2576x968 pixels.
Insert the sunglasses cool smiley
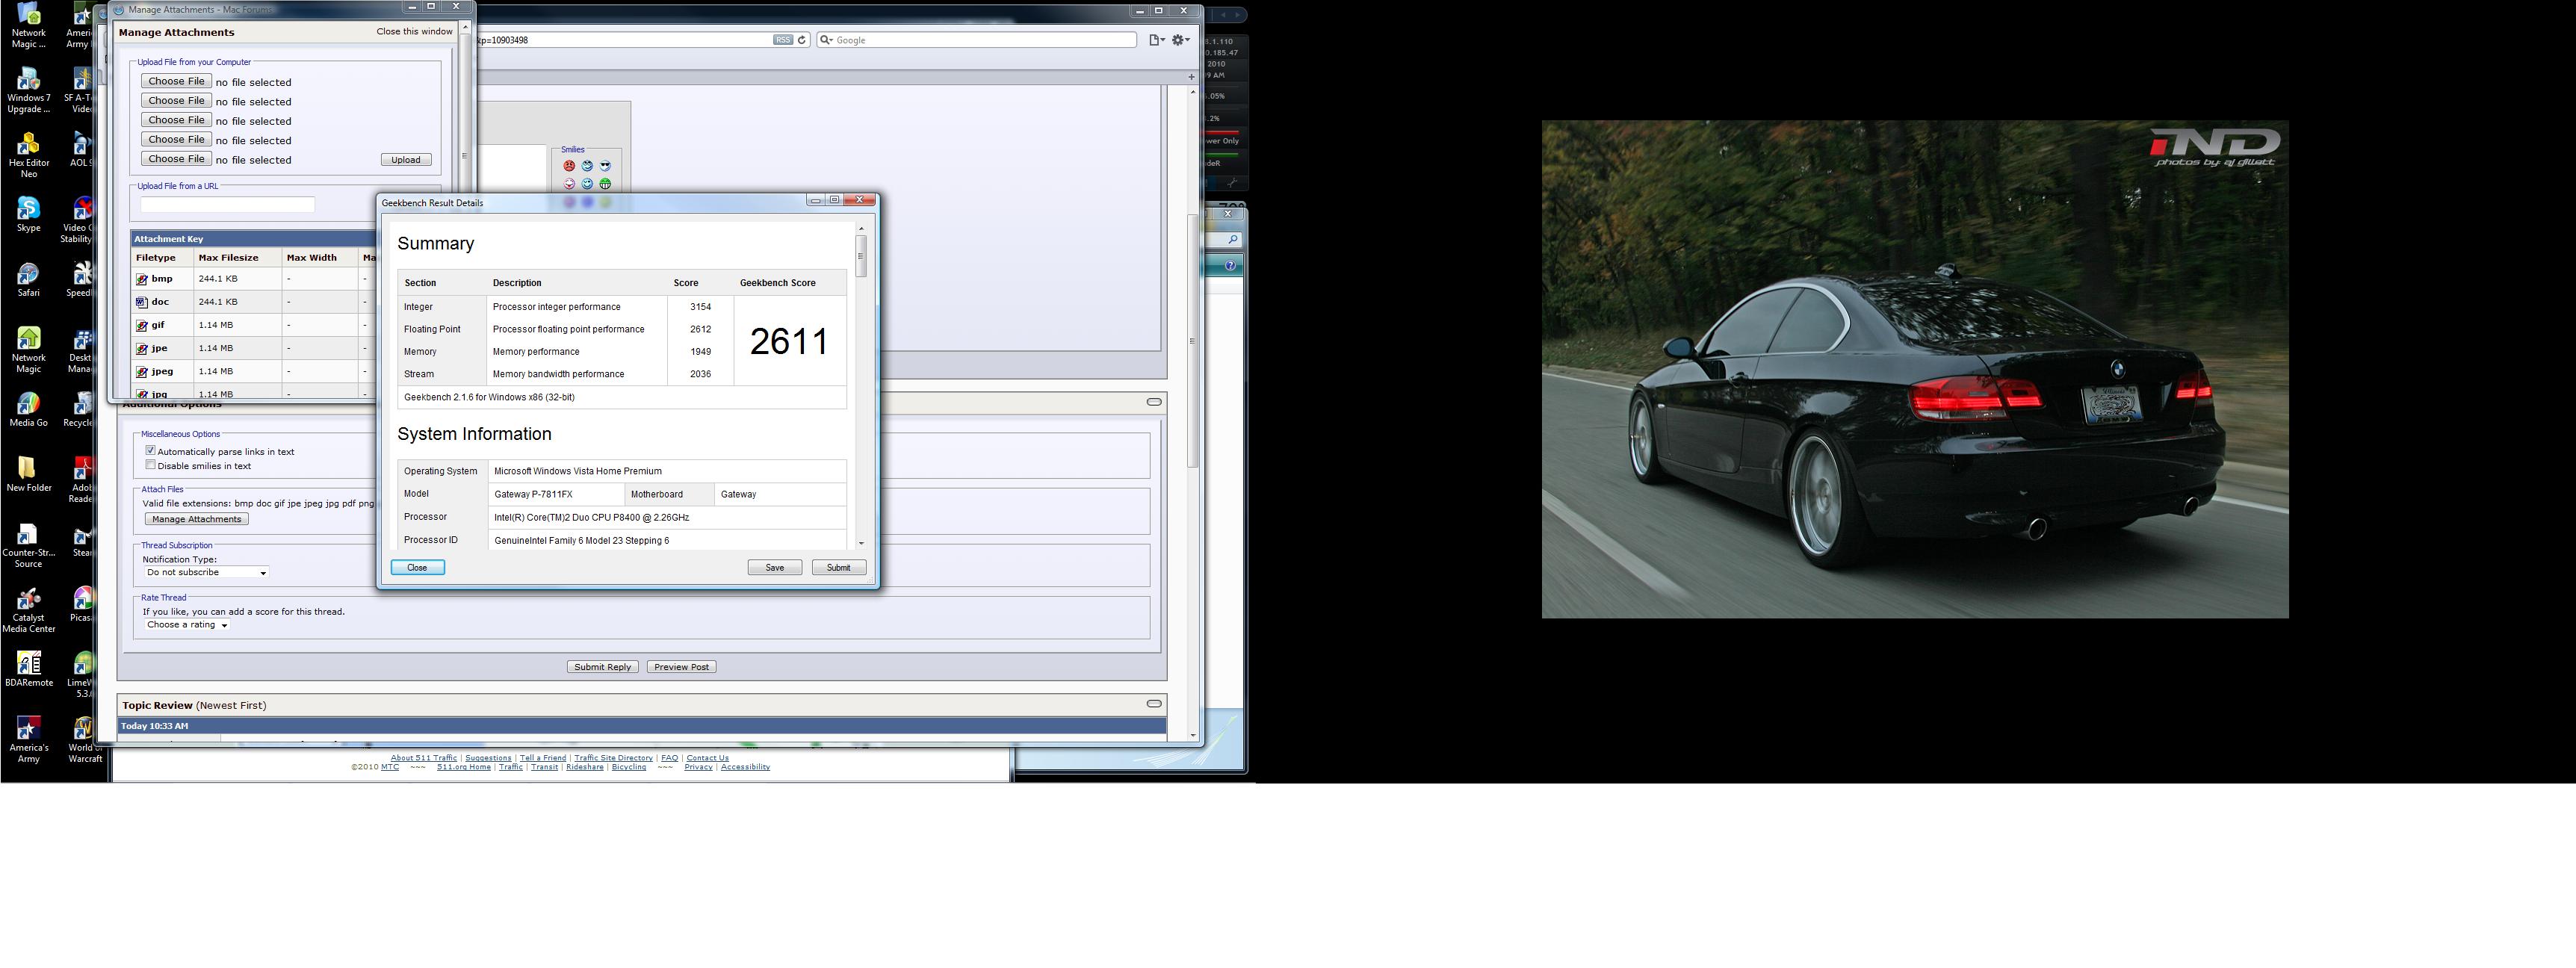(x=605, y=166)
